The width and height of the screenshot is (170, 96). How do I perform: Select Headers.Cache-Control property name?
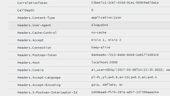coord(37,33)
